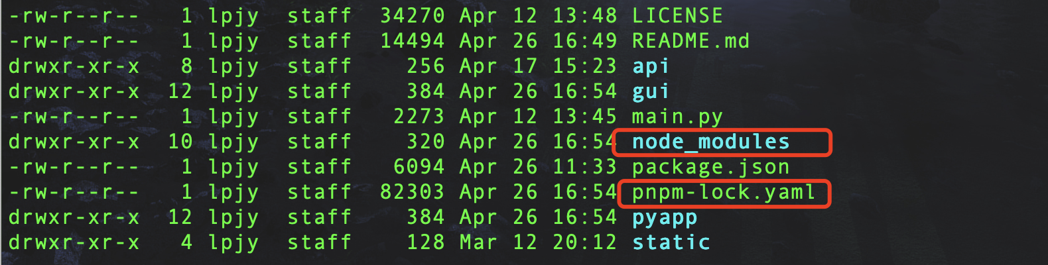Click the highlighted node_modules directory

coord(710,142)
